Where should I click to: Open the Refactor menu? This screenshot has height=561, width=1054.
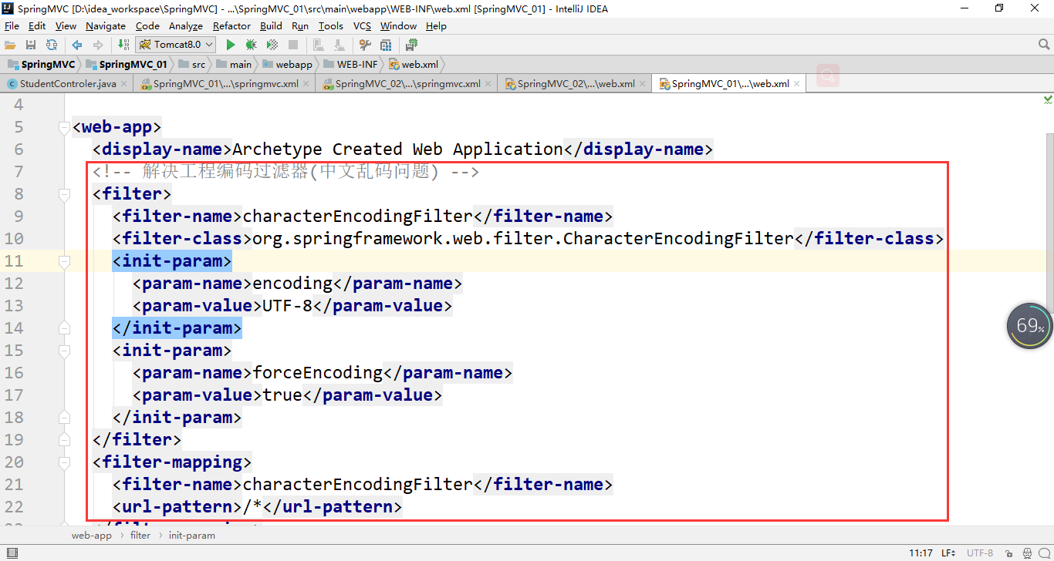point(231,25)
